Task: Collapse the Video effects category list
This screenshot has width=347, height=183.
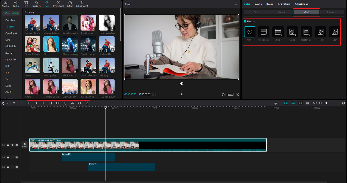Action: pyautogui.click(x=11, y=13)
